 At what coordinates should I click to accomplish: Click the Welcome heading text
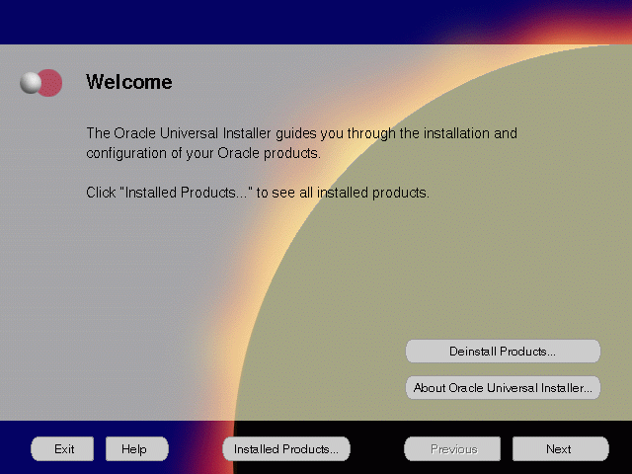point(129,82)
